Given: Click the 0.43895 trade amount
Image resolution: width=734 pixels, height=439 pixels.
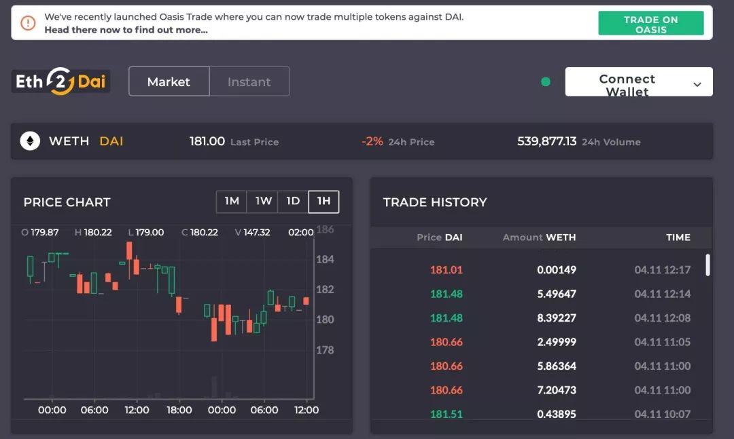Looking at the screenshot, I should pyautogui.click(x=557, y=414).
